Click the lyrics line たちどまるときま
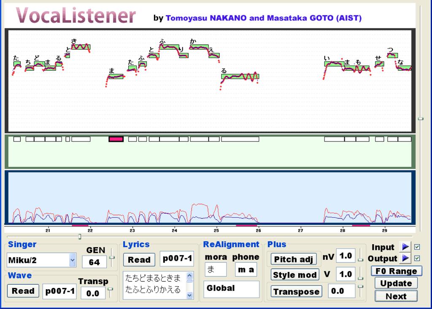The image size is (432, 309). pos(153,278)
